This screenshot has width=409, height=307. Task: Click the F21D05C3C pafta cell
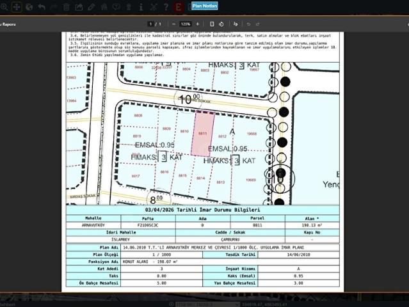click(148, 225)
